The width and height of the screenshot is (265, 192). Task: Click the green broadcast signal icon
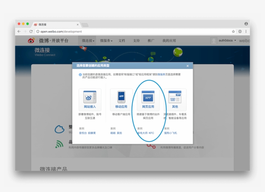click(x=59, y=144)
